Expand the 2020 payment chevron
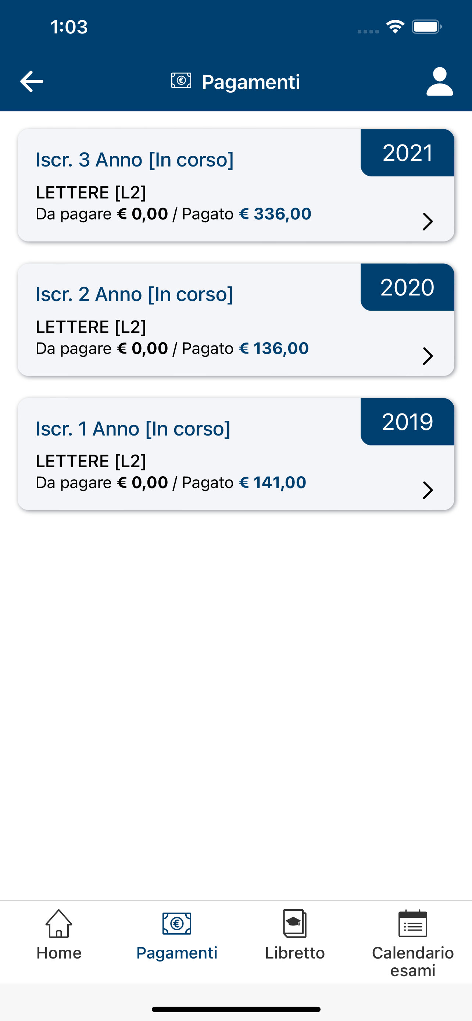 tap(428, 356)
